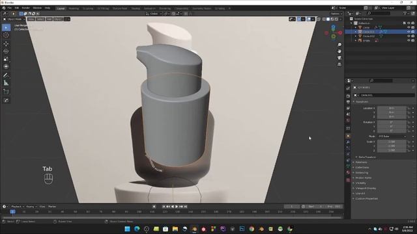
Task: Select the Annotate tool
Action: pos(6,75)
